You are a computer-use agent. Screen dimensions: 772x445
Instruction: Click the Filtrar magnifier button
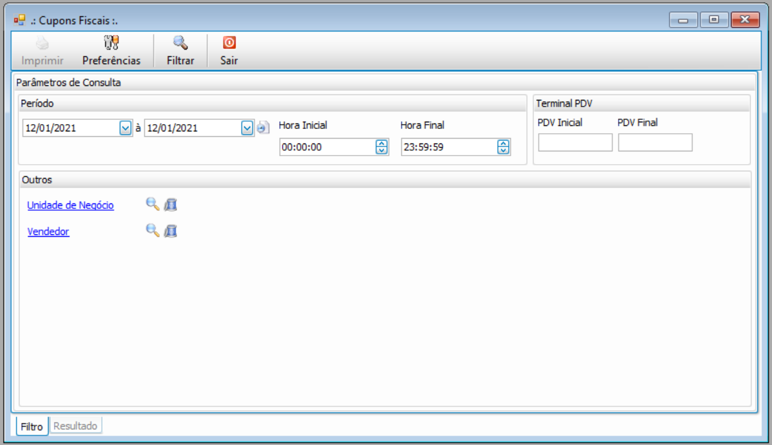click(180, 51)
